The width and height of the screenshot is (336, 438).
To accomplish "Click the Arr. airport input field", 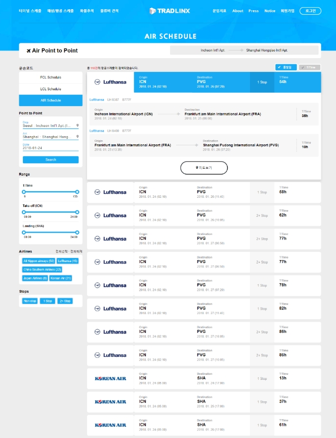I will tap(50, 136).
